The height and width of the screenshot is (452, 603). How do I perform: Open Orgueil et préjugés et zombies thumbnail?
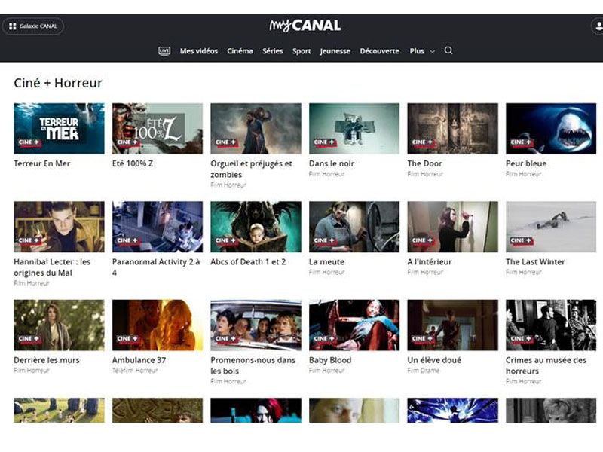coord(256,128)
